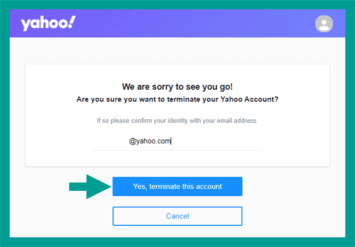This screenshot has height=247, width=355.
Task: Focus the email address input field
Action: click(177, 141)
